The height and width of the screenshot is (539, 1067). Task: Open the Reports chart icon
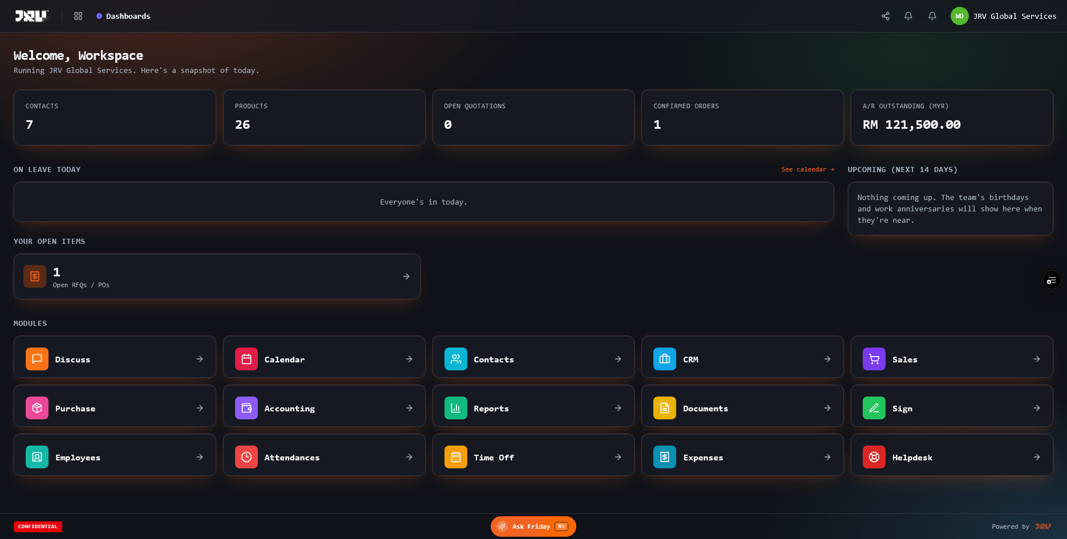tap(456, 408)
